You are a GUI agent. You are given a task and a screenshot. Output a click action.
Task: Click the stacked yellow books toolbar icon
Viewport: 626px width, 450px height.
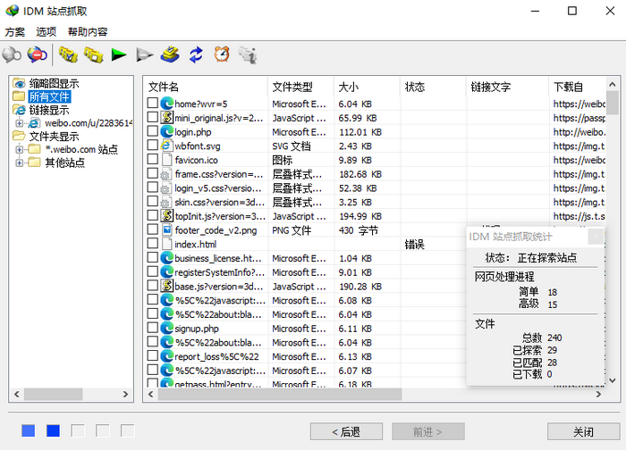(170, 54)
